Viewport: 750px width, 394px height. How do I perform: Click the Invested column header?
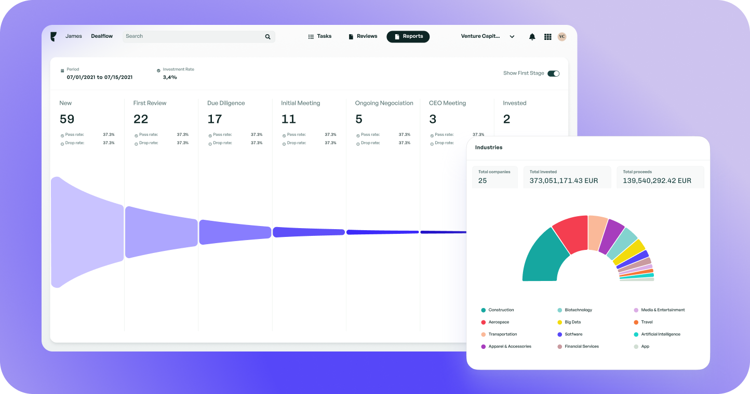(515, 103)
